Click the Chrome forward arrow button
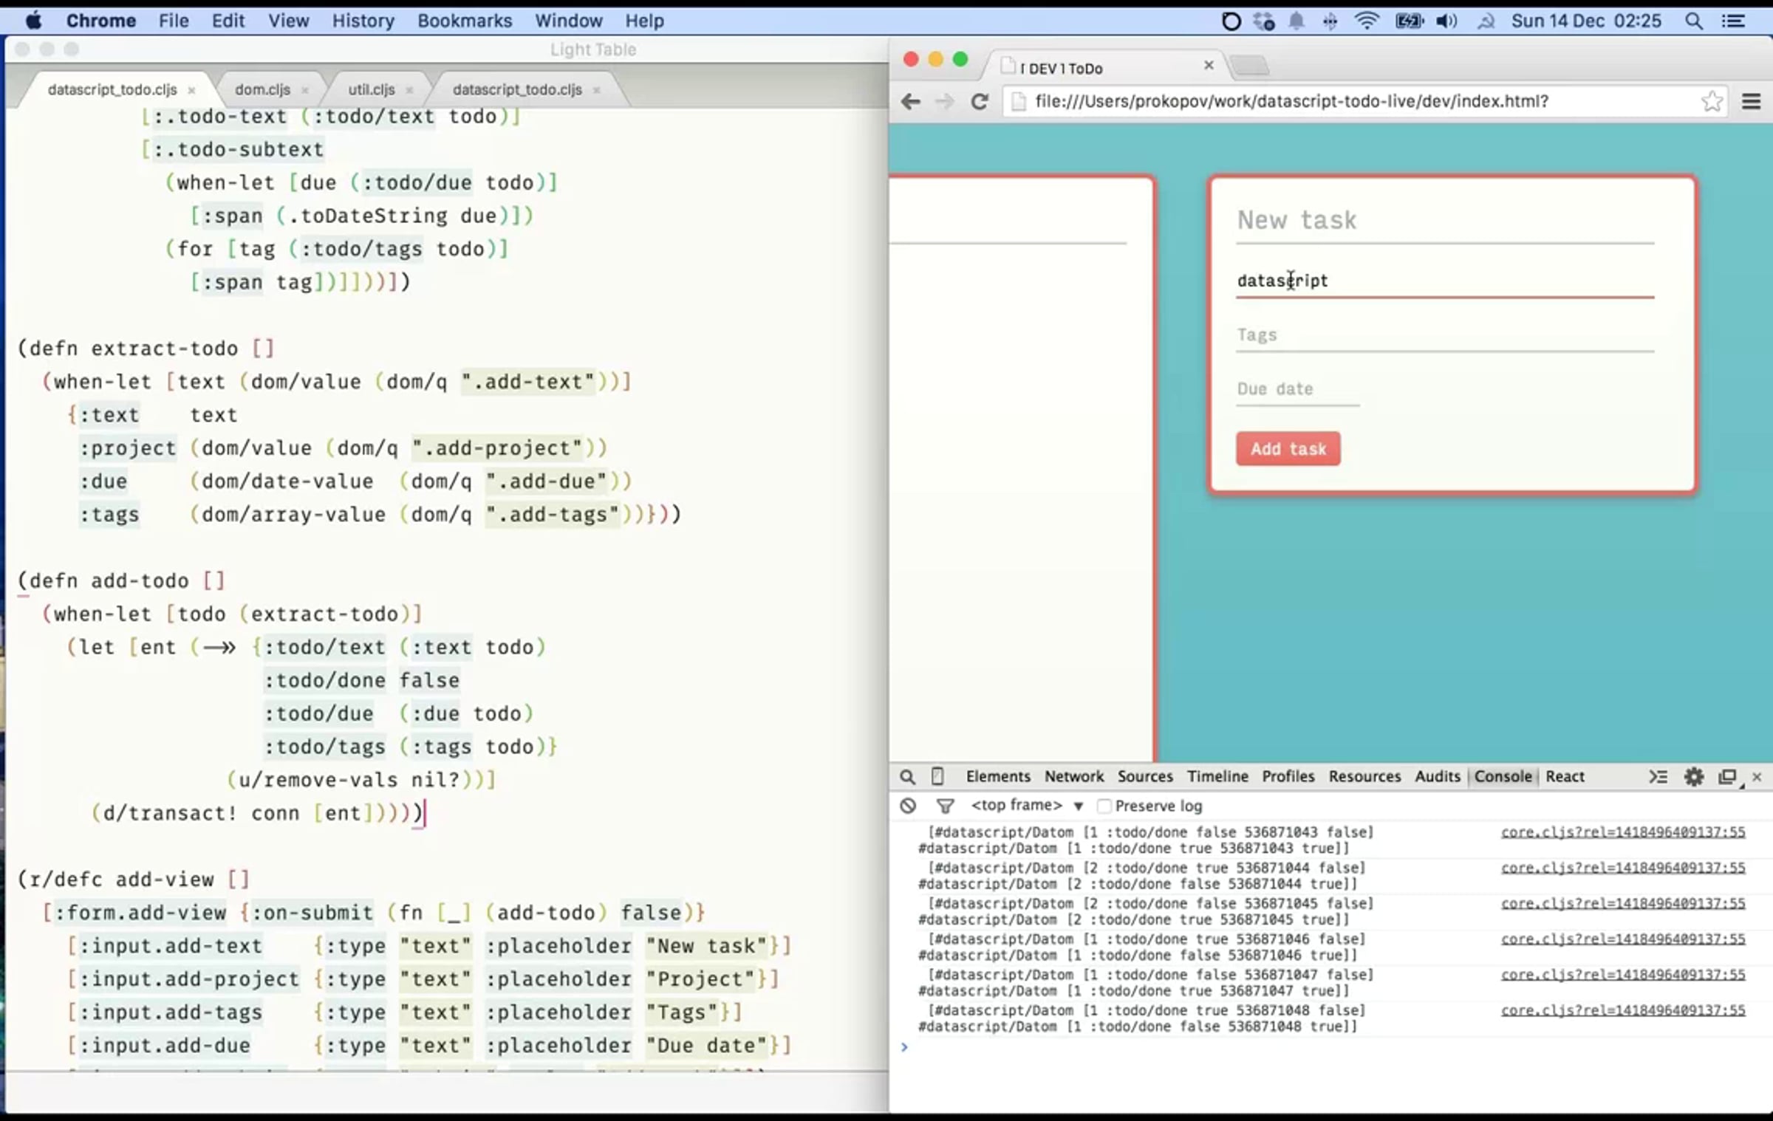The width and height of the screenshot is (1773, 1121). (x=945, y=101)
